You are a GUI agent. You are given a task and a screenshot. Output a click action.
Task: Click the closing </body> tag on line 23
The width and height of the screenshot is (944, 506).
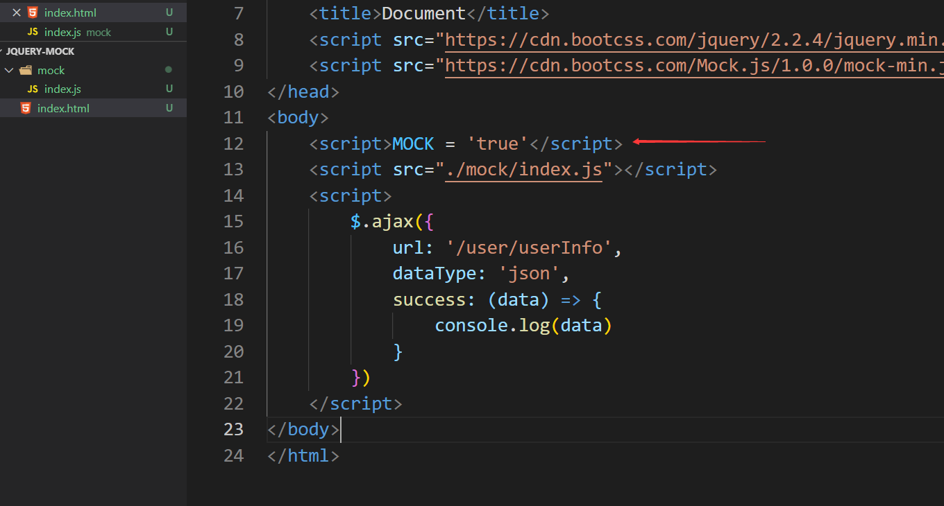(303, 429)
